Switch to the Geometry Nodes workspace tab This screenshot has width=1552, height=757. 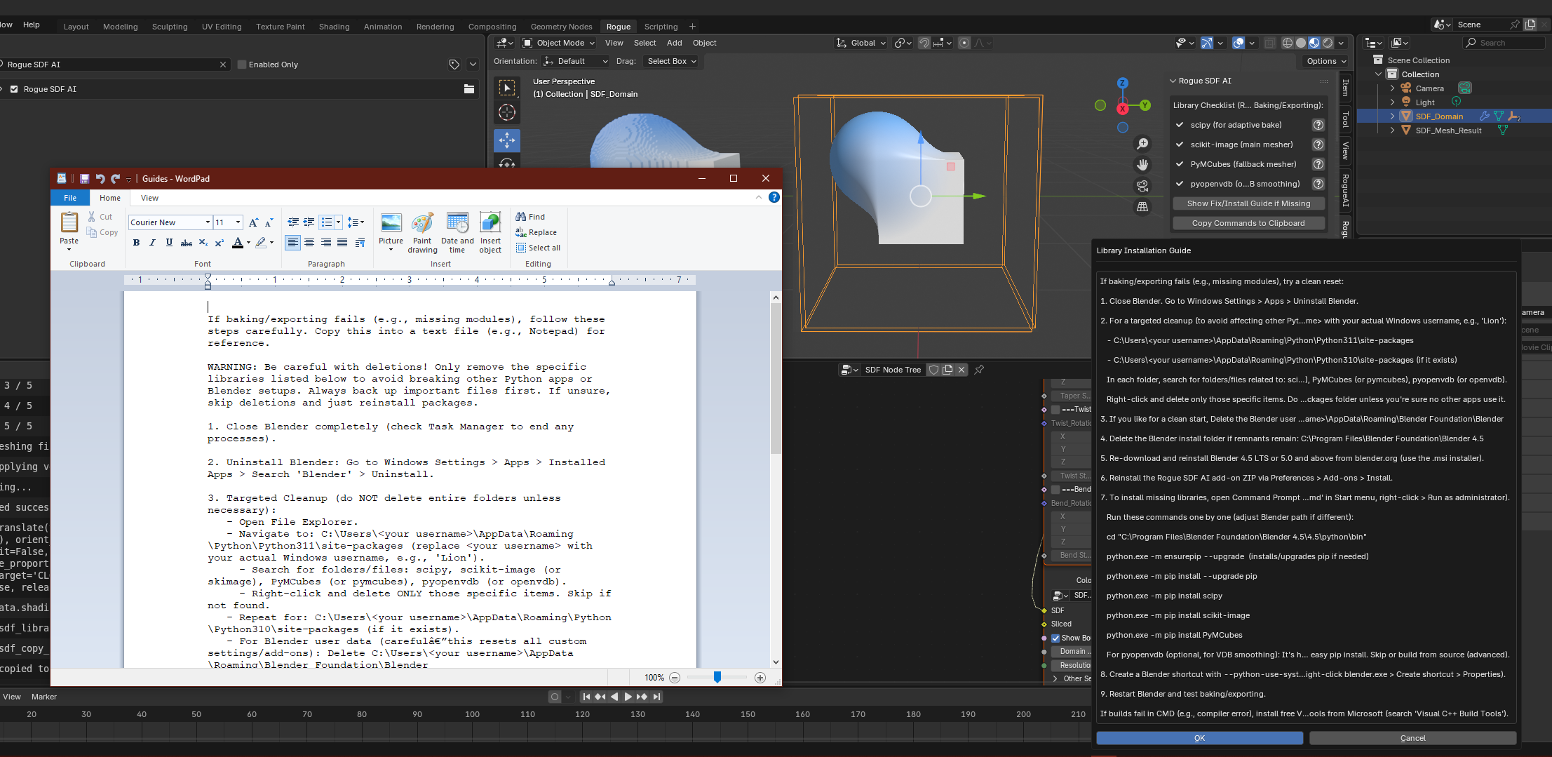(x=561, y=27)
